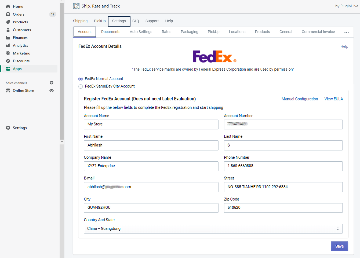Open the View EULA link
Screen dimensions: 360x258
[333, 99]
